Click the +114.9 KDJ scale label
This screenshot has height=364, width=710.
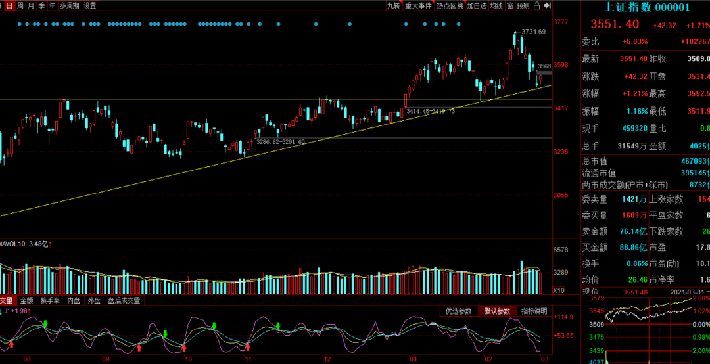564,317
